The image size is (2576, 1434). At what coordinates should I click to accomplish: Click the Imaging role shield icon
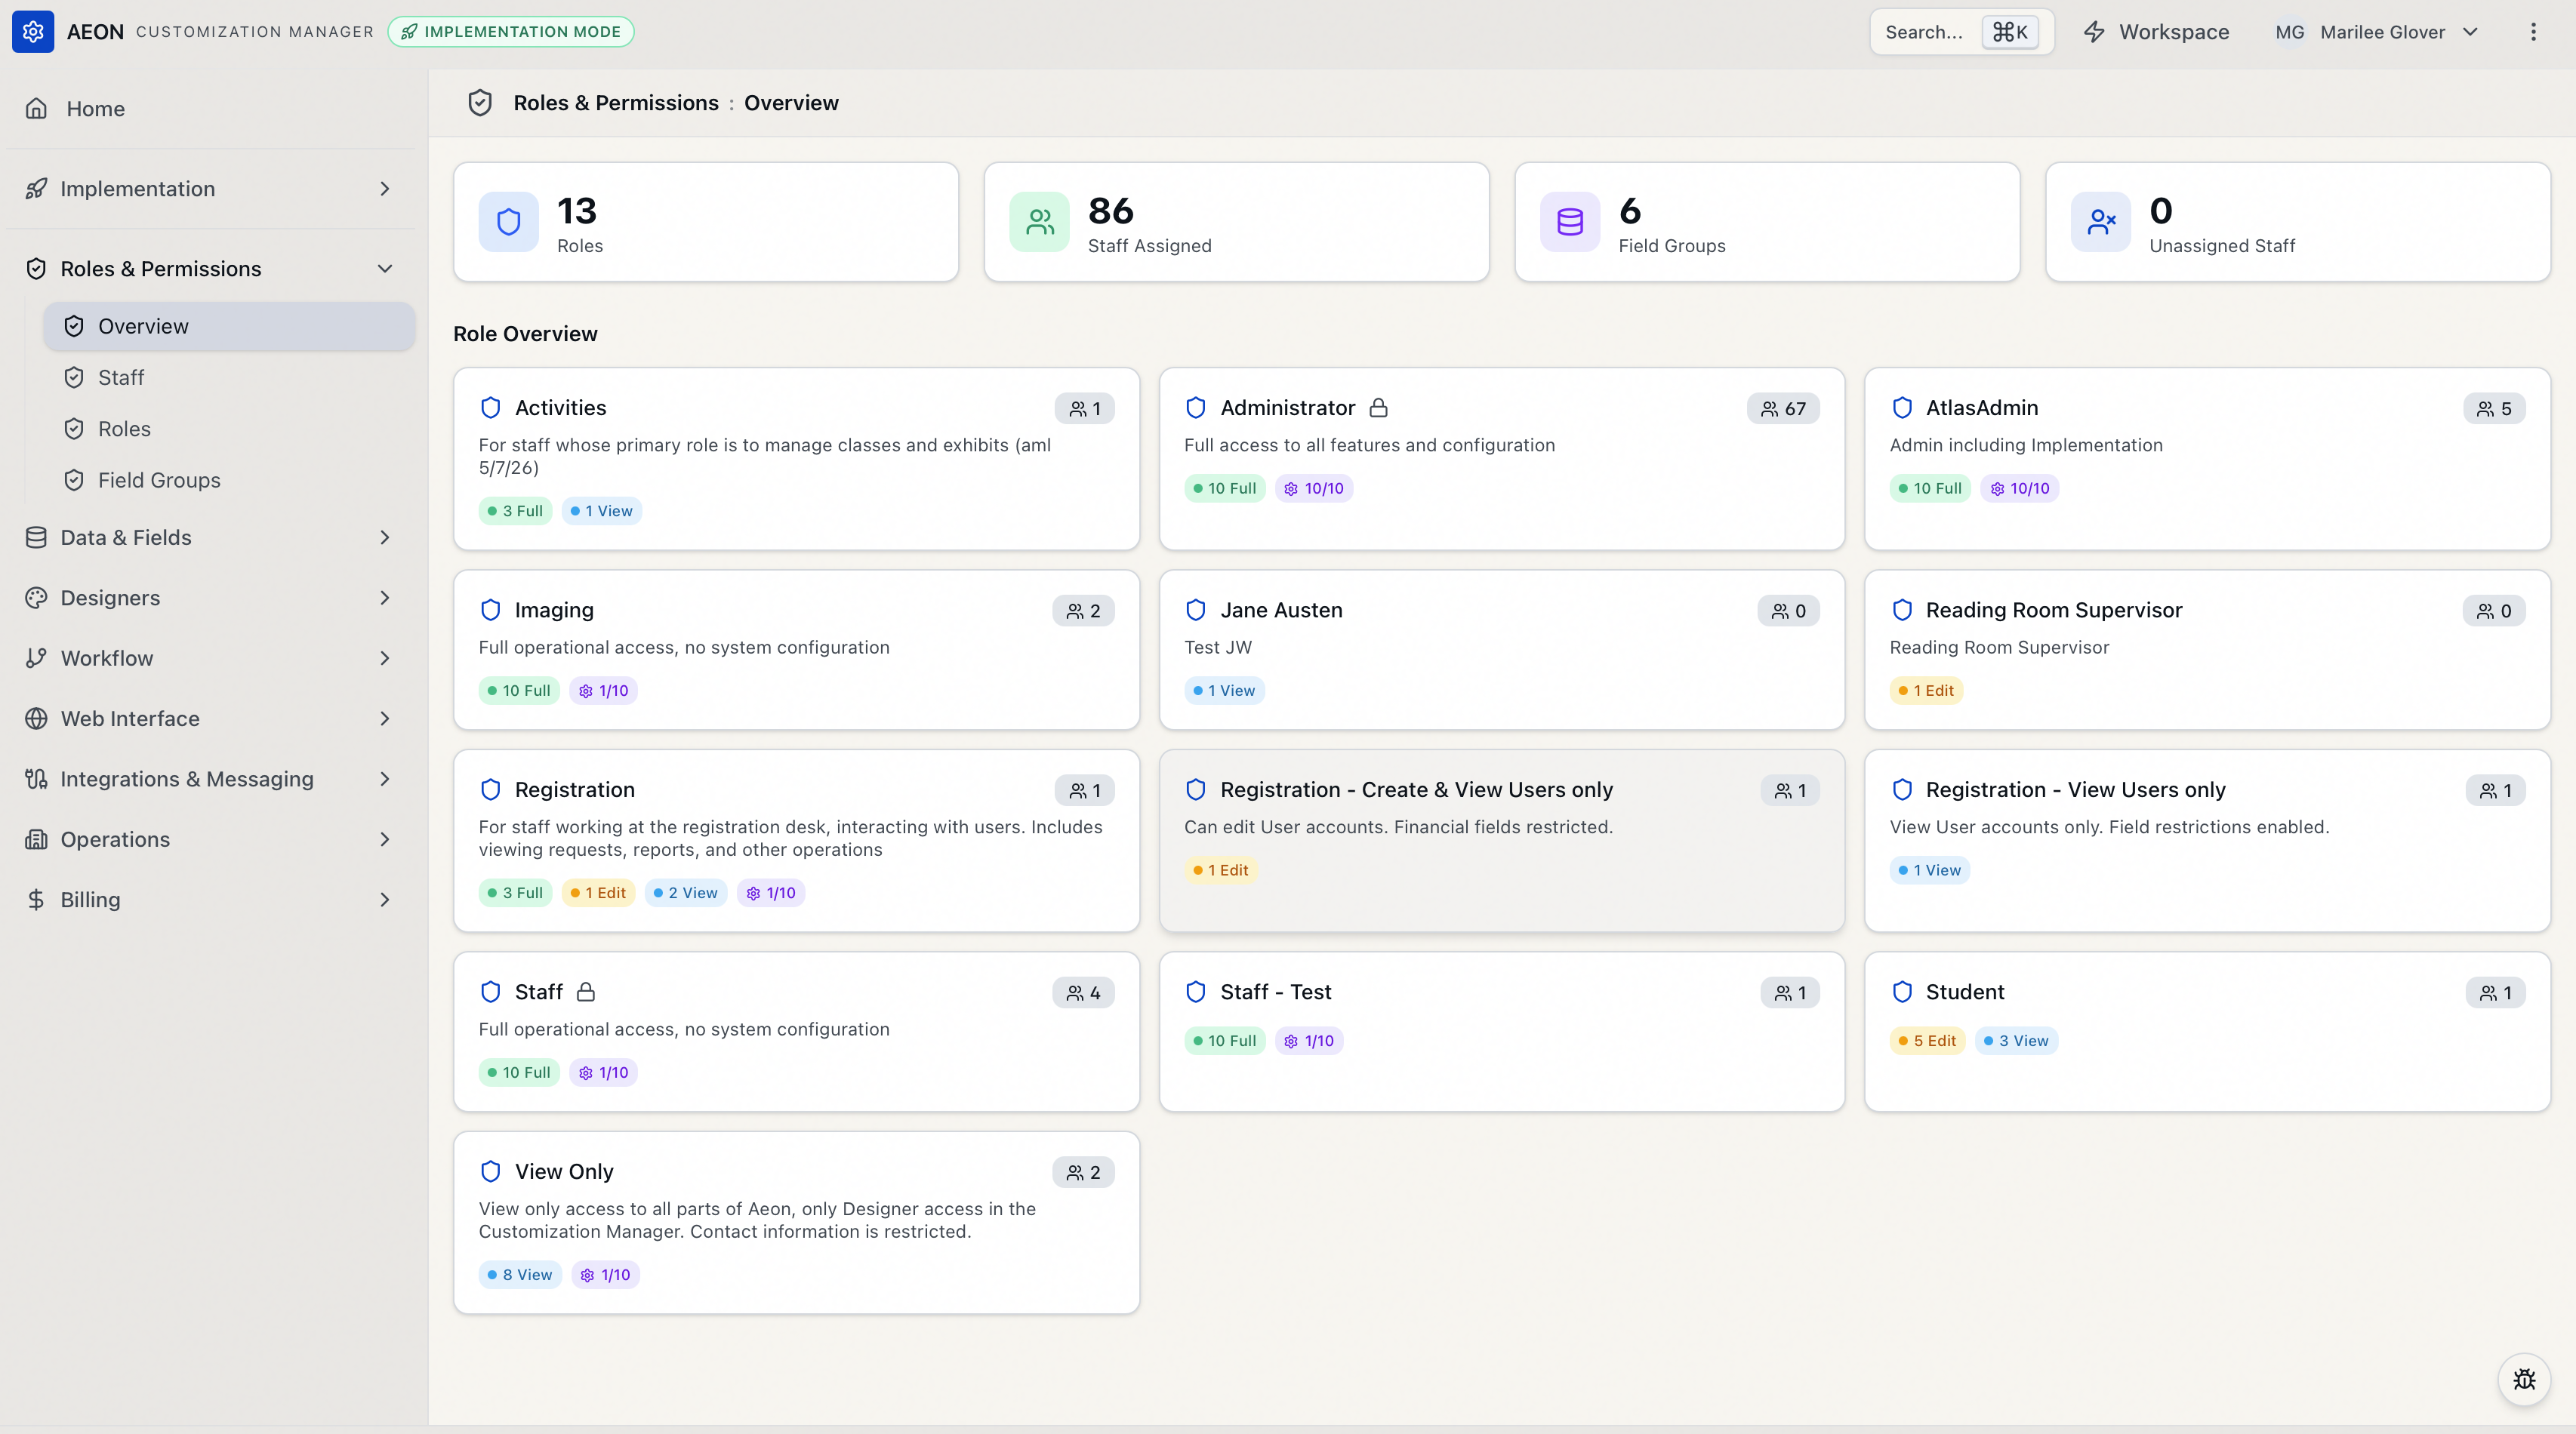[x=491, y=610]
